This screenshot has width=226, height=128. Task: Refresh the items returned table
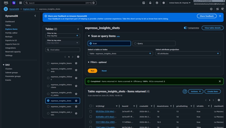pos(185,91)
